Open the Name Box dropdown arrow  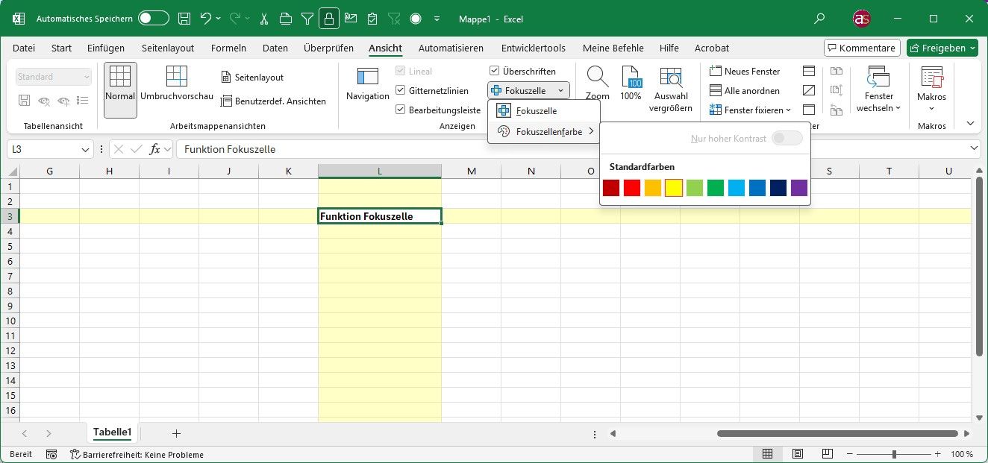[x=85, y=150]
